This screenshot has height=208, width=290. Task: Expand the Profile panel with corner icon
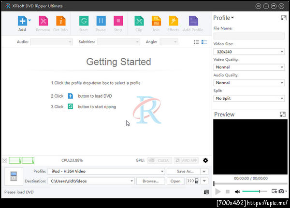284,18
